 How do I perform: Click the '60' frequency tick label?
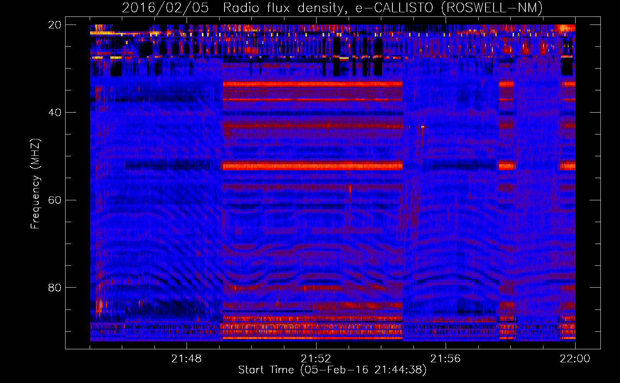pyautogui.click(x=55, y=200)
